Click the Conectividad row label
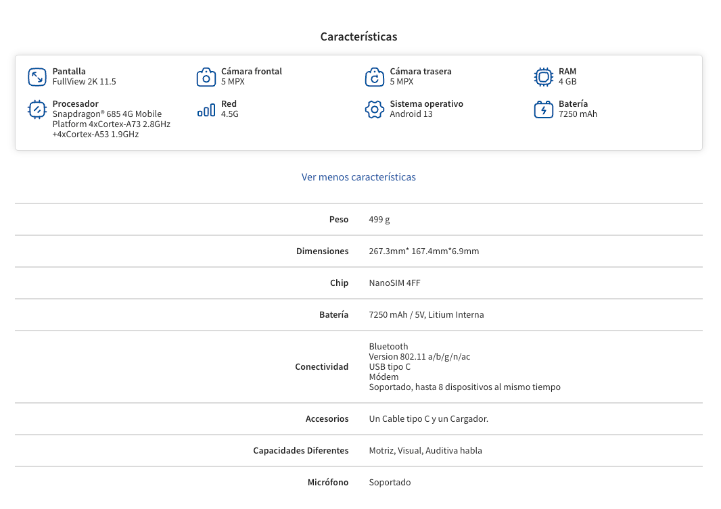 [x=321, y=366]
